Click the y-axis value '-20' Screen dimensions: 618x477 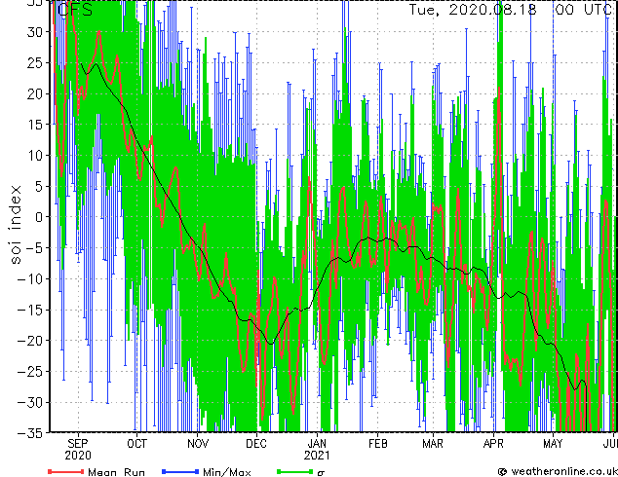click(30, 341)
